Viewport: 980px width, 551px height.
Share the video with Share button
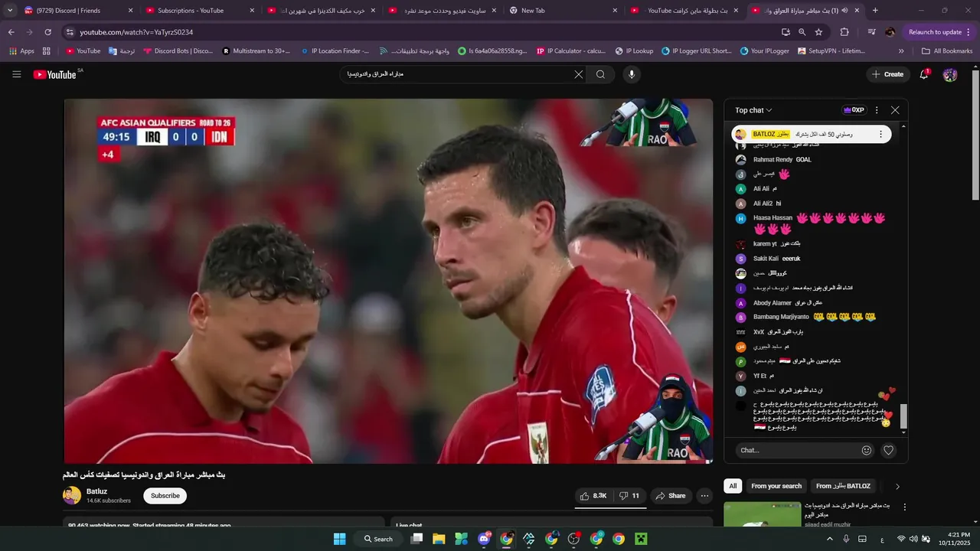pyautogui.click(x=671, y=496)
